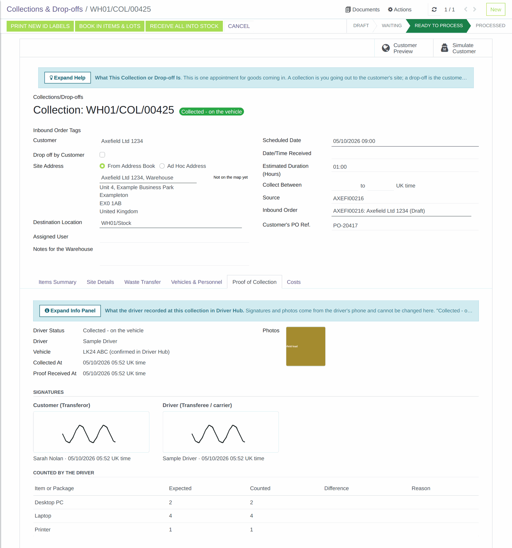Expand the Info Panel in Proof tab
The height and width of the screenshot is (548, 512).
tap(70, 311)
